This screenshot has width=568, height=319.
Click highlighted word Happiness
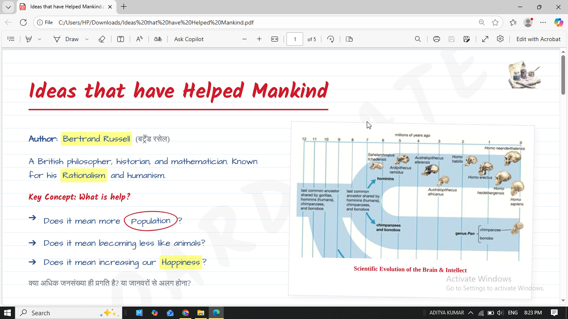click(x=180, y=262)
